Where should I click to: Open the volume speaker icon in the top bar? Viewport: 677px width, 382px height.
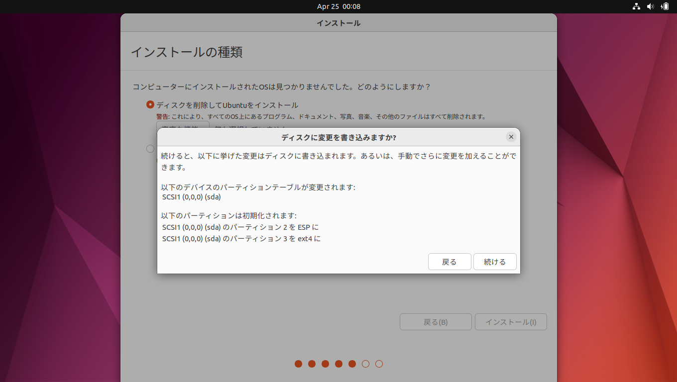(650, 6)
